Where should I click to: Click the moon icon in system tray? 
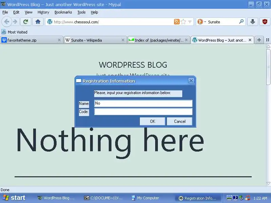[x=235, y=198]
